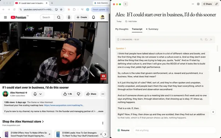Copy the transcript using copy icon
This screenshot has width=221, height=138.
(206, 40)
